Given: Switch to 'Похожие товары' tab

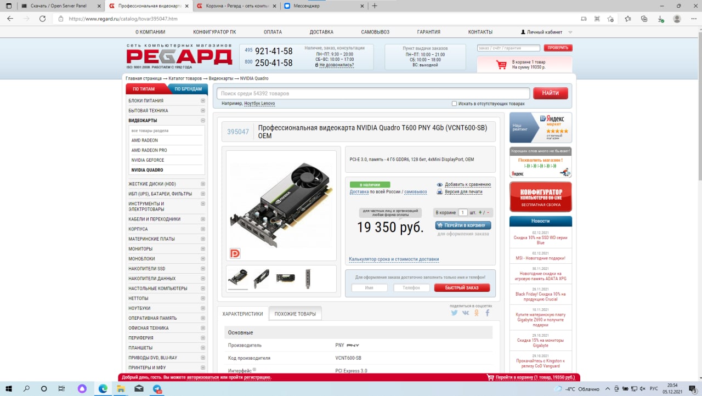Looking at the screenshot, I should click(x=295, y=314).
